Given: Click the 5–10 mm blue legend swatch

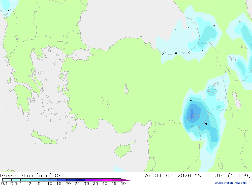Looking at the screenshot, I should [x=44, y=180].
